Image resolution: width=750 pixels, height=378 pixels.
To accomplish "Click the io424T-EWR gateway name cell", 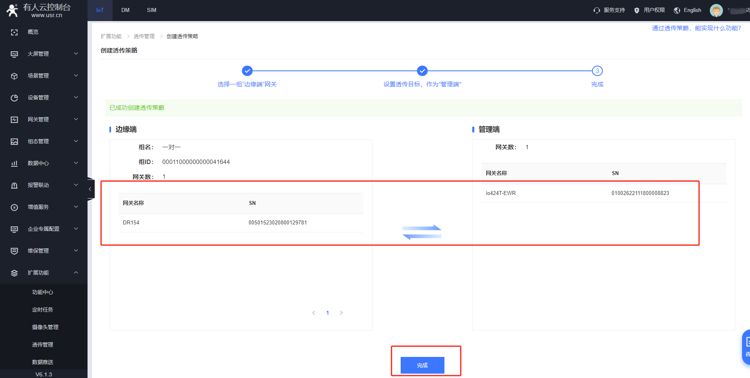I will click(x=501, y=193).
